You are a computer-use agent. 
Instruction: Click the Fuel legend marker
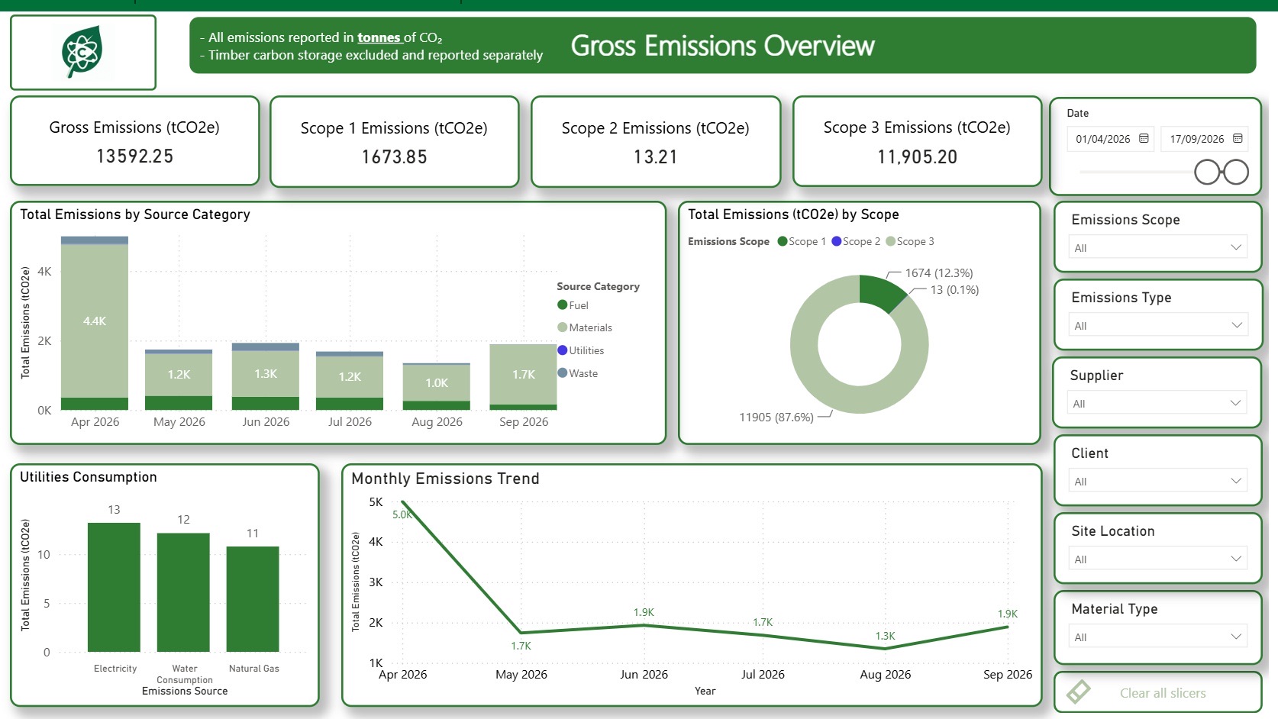pyautogui.click(x=563, y=305)
